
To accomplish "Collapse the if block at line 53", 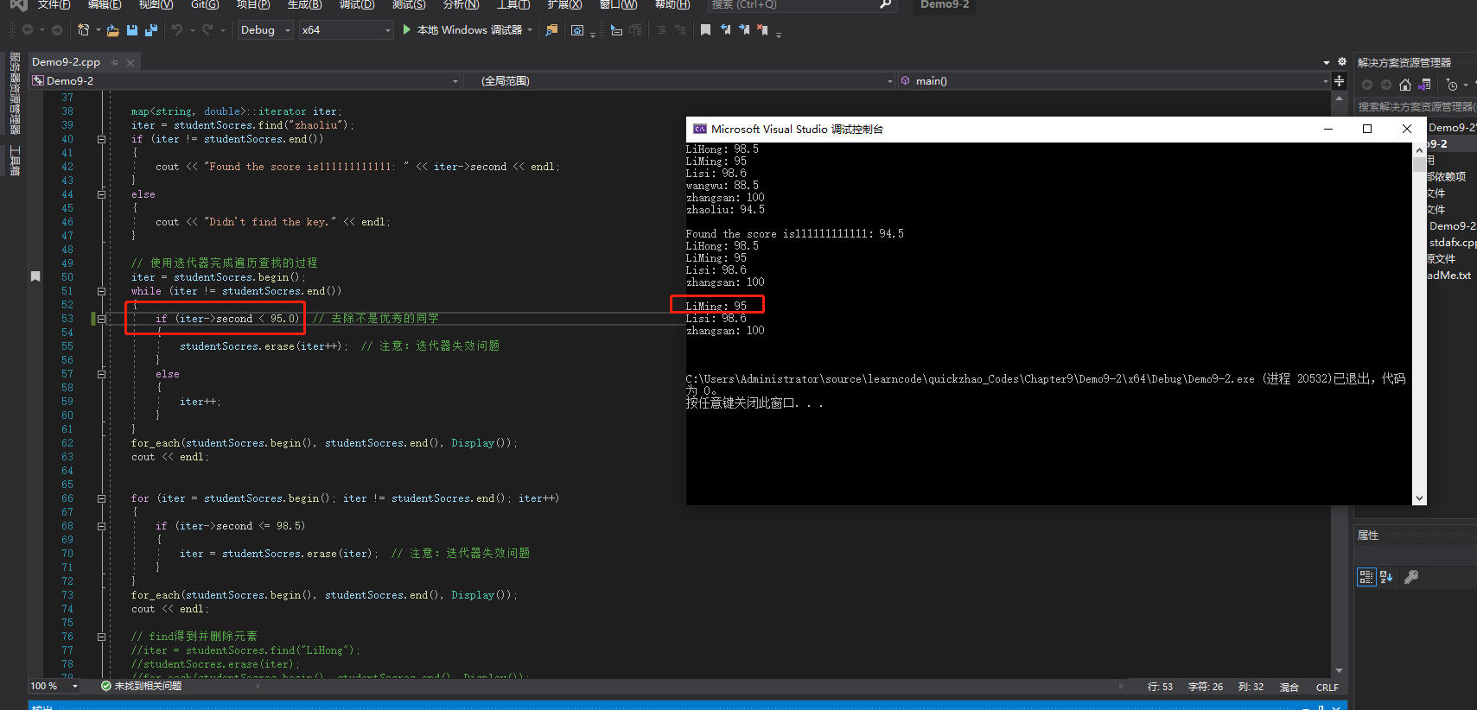I will pos(101,319).
